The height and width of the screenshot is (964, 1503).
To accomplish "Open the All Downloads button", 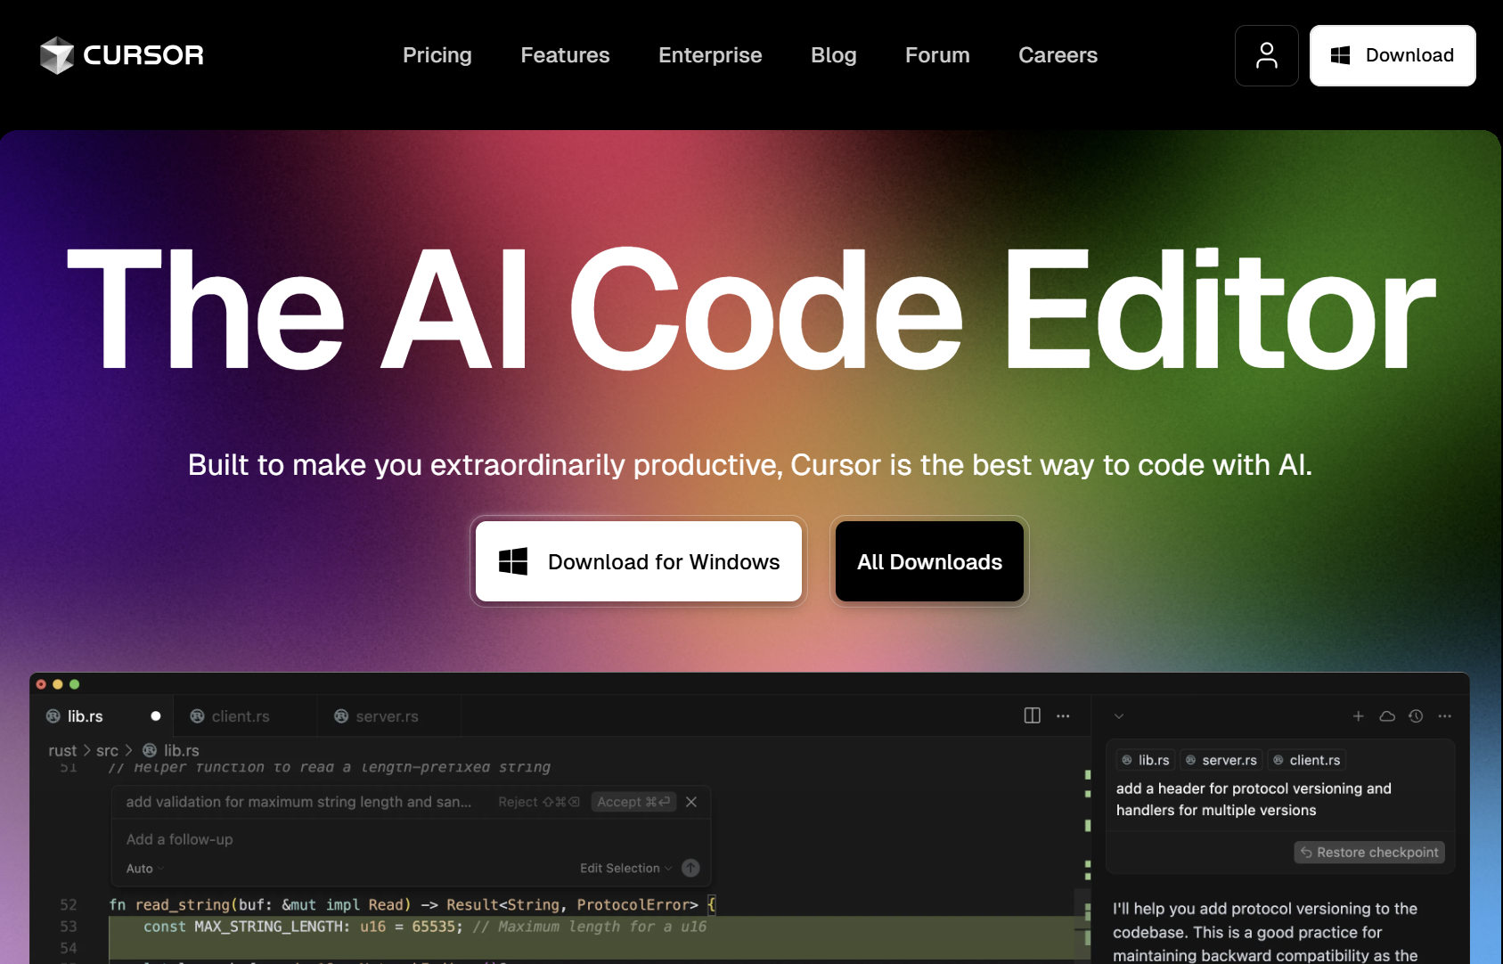I will (x=929, y=561).
